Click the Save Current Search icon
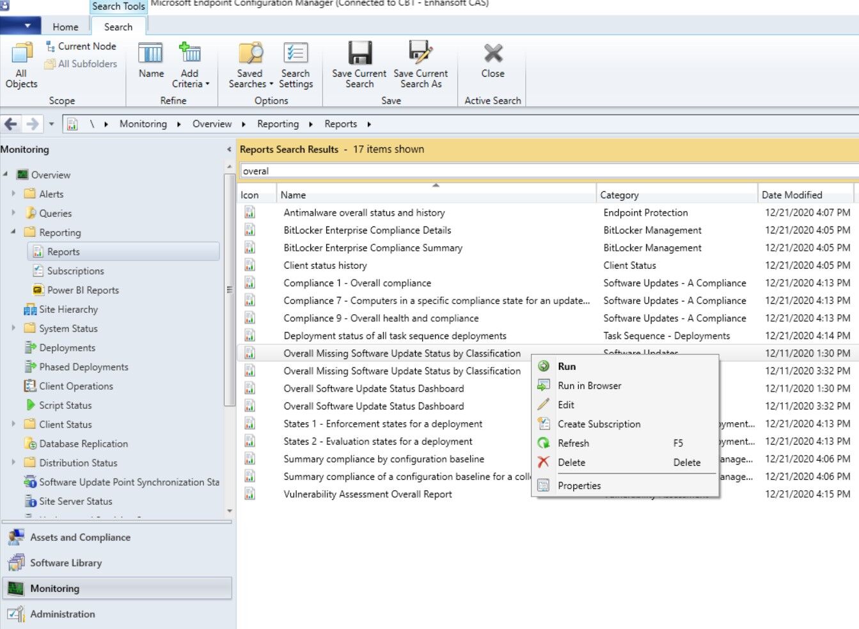This screenshot has height=629, width=859. [x=359, y=63]
